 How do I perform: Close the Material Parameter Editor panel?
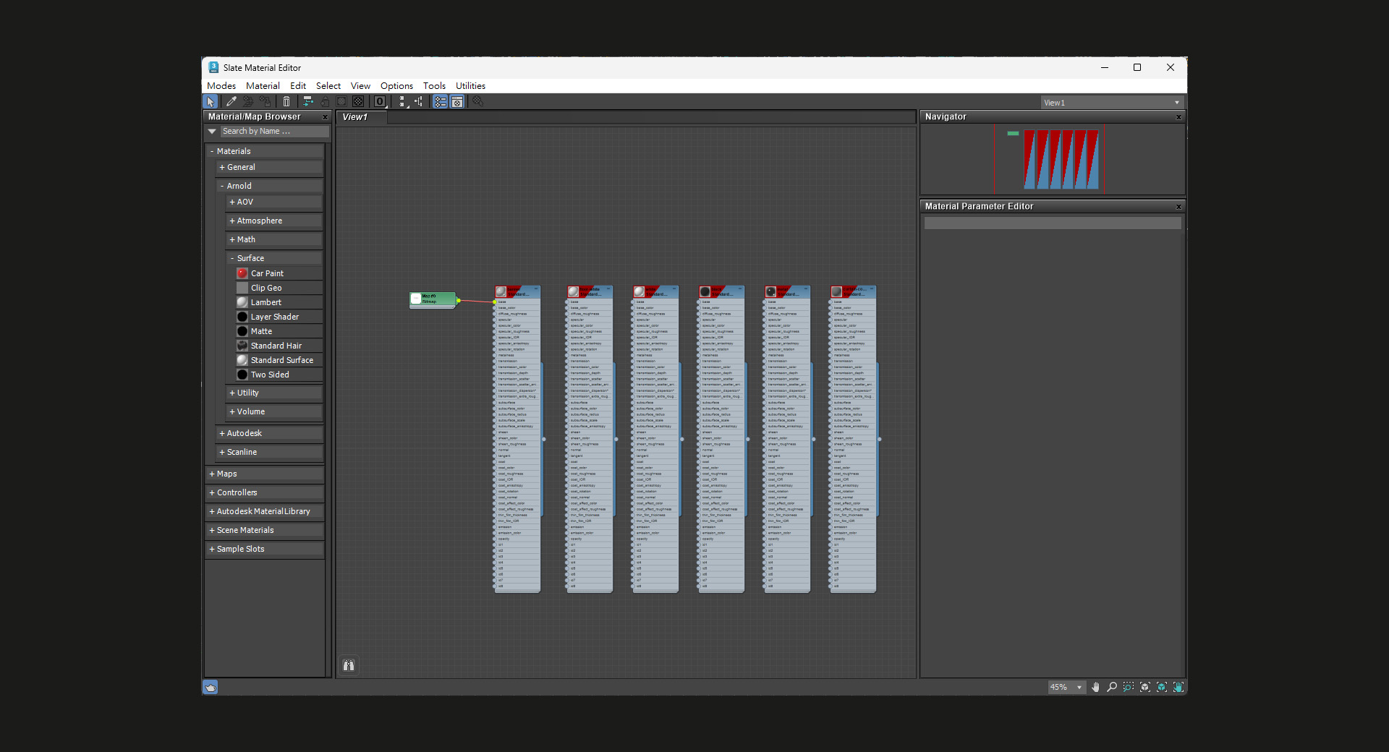click(1178, 207)
